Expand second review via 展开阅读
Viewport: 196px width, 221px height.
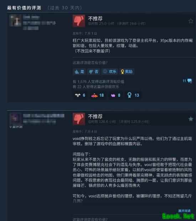click(x=184, y=211)
